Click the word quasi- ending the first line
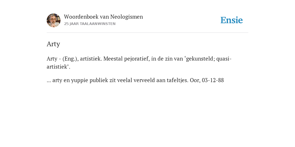295x147 pixels. (x=224, y=59)
